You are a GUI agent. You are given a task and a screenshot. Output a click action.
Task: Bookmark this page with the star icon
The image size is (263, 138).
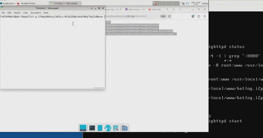click(170, 16)
